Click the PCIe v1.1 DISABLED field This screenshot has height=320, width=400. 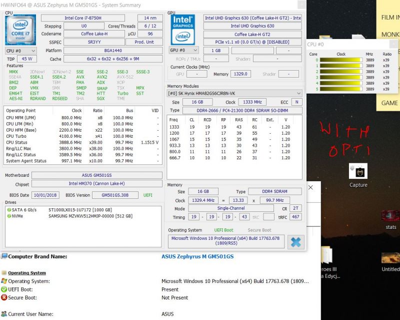pyautogui.click(x=252, y=42)
